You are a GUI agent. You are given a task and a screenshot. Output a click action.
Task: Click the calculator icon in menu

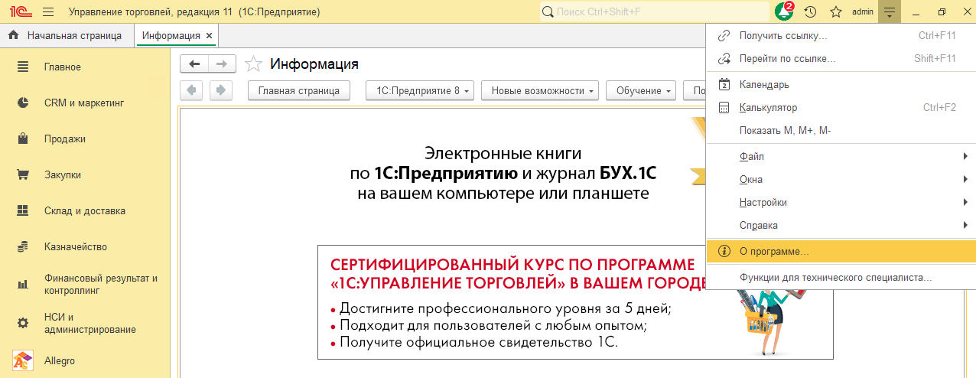pos(724,108)
